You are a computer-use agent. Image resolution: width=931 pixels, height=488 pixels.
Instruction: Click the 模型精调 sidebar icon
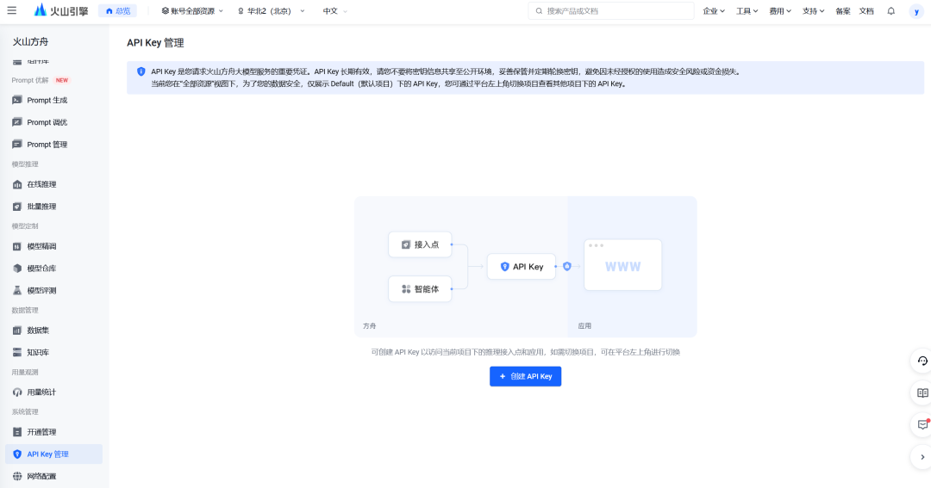[17, 246]
